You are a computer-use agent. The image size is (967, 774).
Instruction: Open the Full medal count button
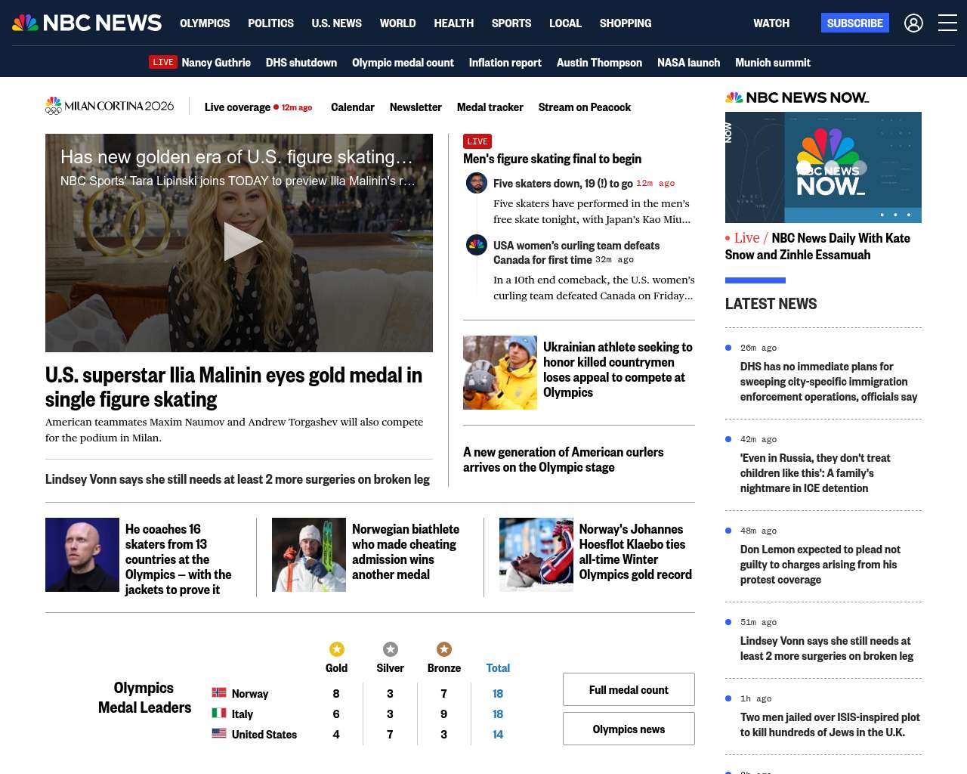(x=629, y=689)
